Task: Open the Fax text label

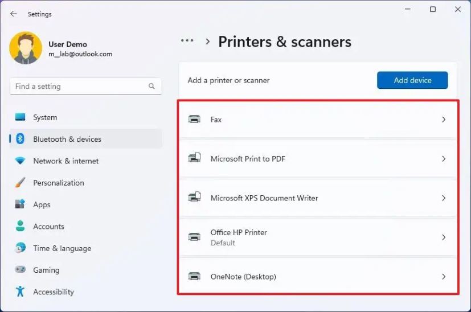Action: (x=216, y=120)
